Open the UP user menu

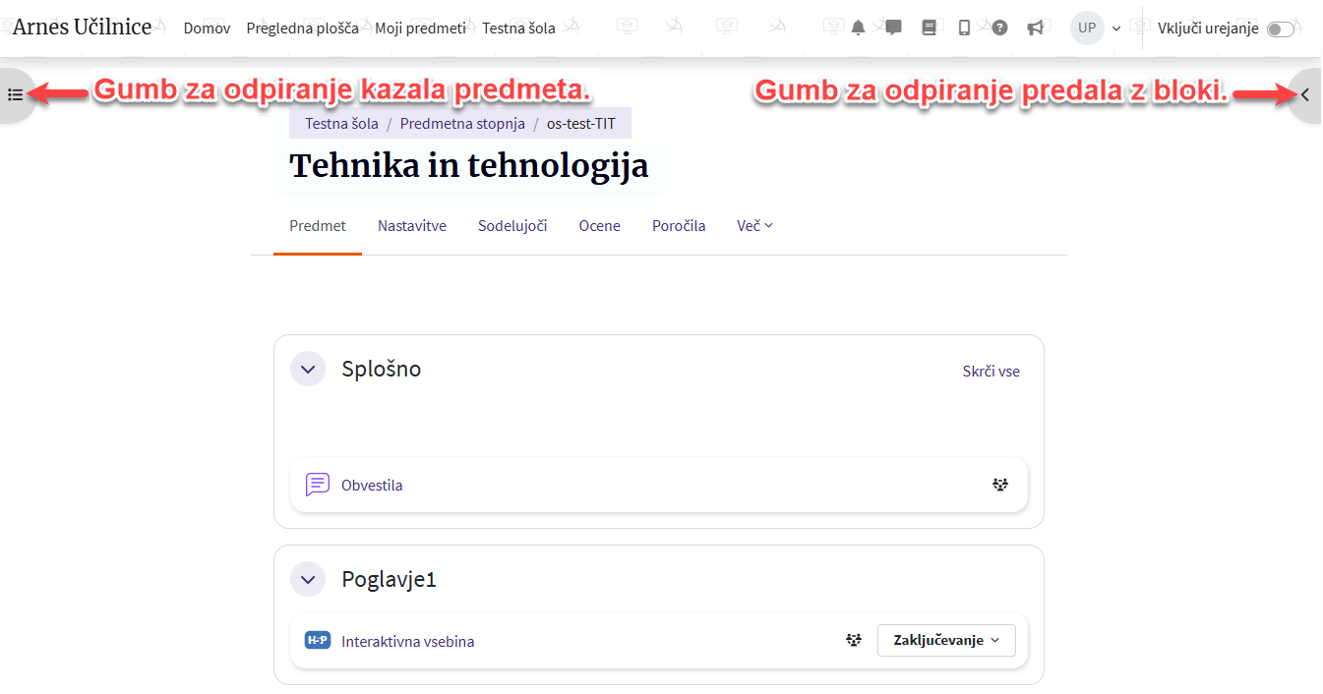tap(1095, 29)
